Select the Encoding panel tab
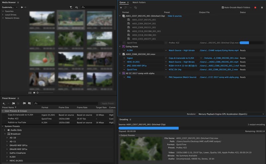Image resolution: width=266 pixels, height=164 pixels. coord(124,120)
